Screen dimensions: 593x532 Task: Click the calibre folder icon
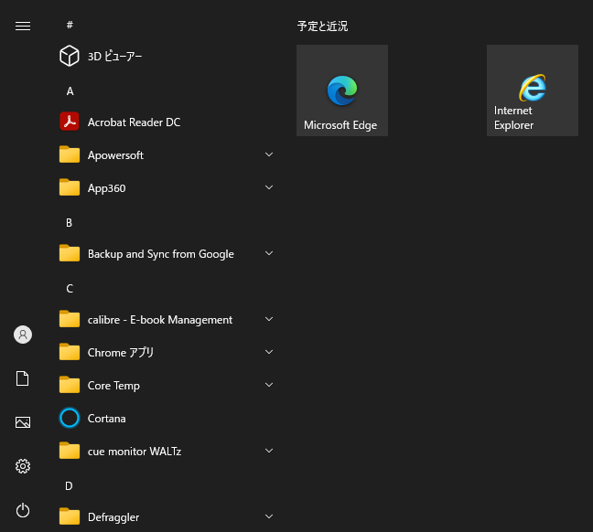click(70, 319)
